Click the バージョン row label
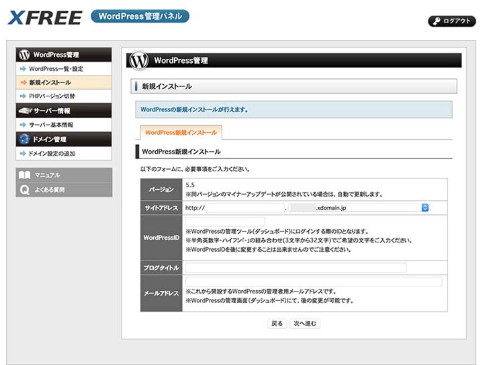494x365 pixels. (161, 189)
